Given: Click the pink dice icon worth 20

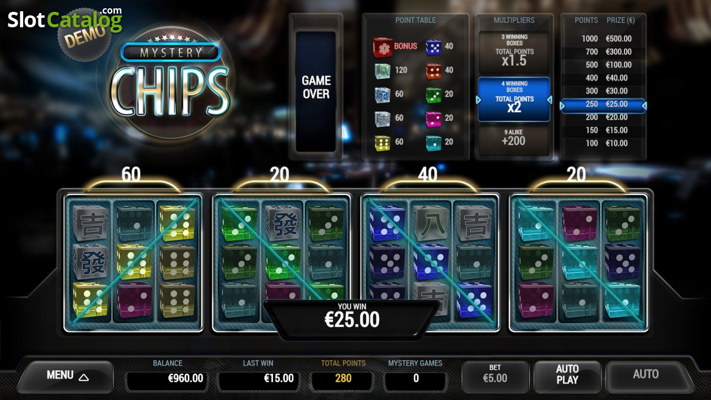Looking at the screenshot, I should pyautogui.click(x=434, y=118).
